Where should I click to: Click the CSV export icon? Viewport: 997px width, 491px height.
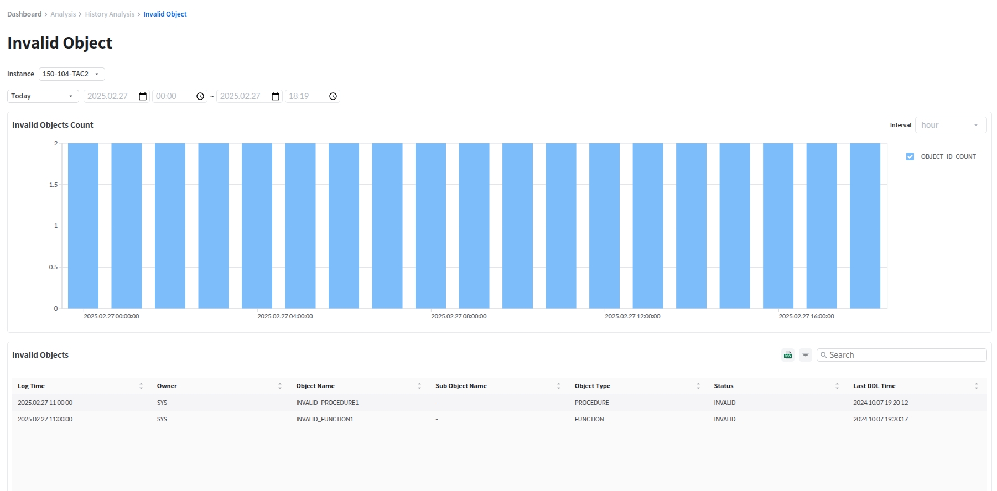pyautogui.click(x=787, y=355)
